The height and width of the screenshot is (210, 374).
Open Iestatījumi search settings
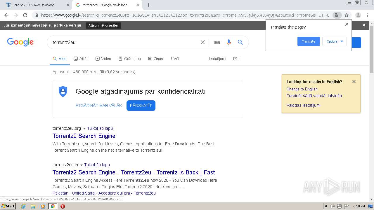tap(217, 59)
